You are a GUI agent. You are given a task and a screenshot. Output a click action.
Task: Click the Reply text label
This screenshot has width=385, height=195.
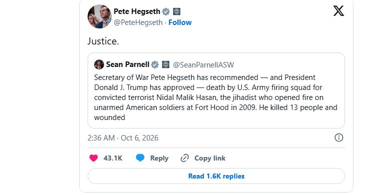point(159,158)
